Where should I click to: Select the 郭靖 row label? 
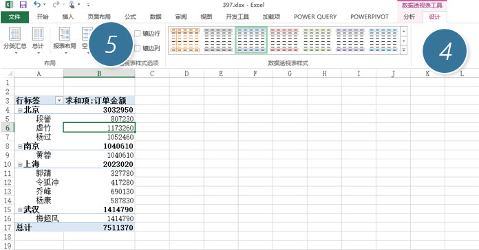coord(43,173)
